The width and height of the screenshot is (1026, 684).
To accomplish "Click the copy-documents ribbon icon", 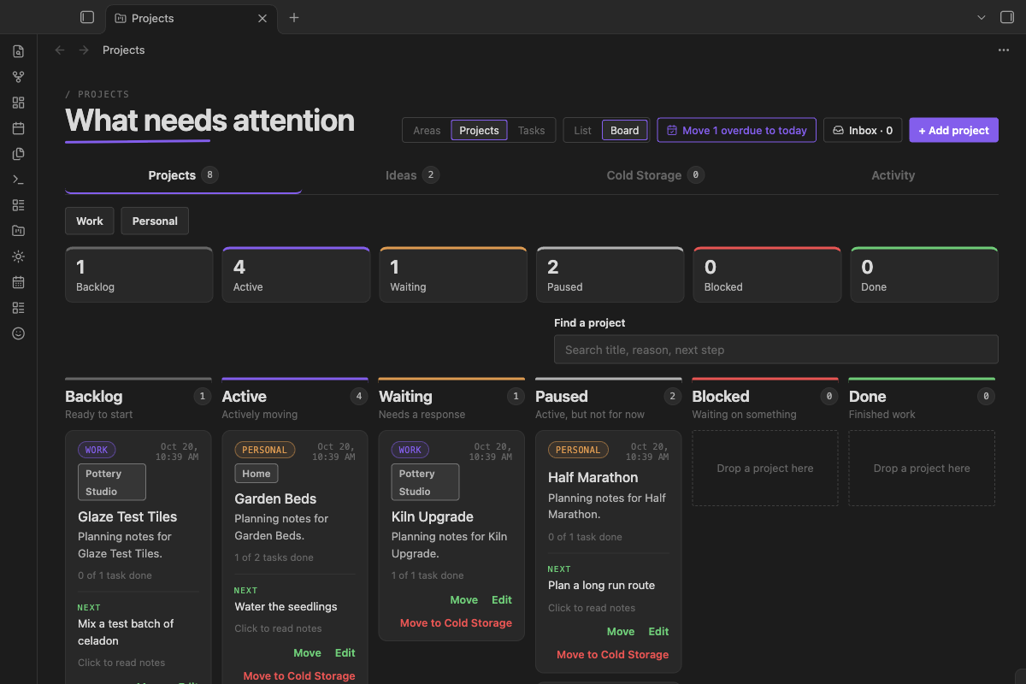I will pos(18,154).
